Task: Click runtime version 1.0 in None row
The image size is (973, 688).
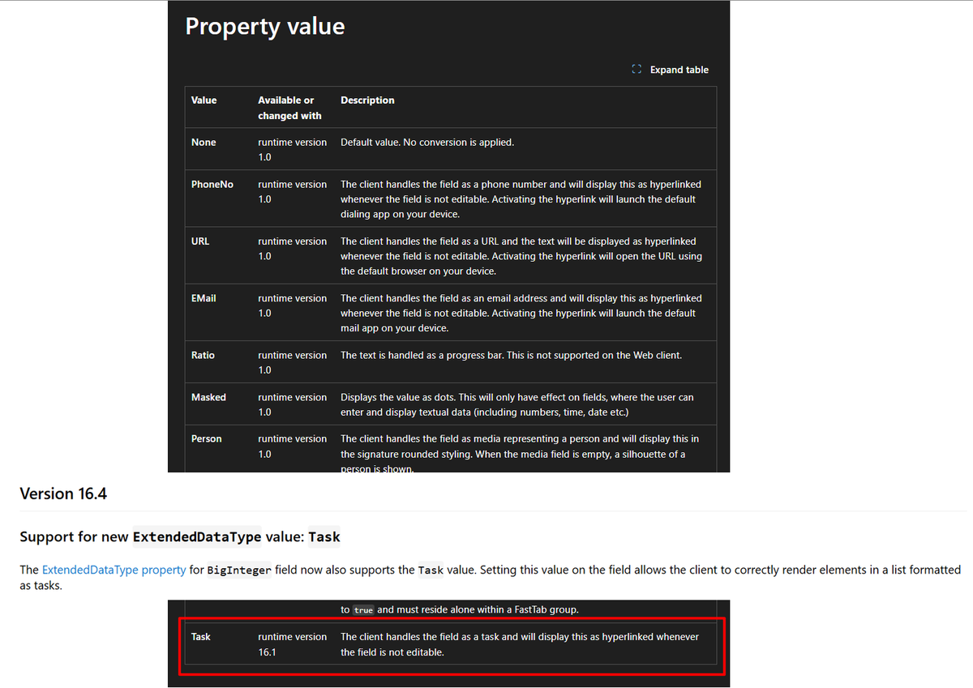Action: click(293, 150)
